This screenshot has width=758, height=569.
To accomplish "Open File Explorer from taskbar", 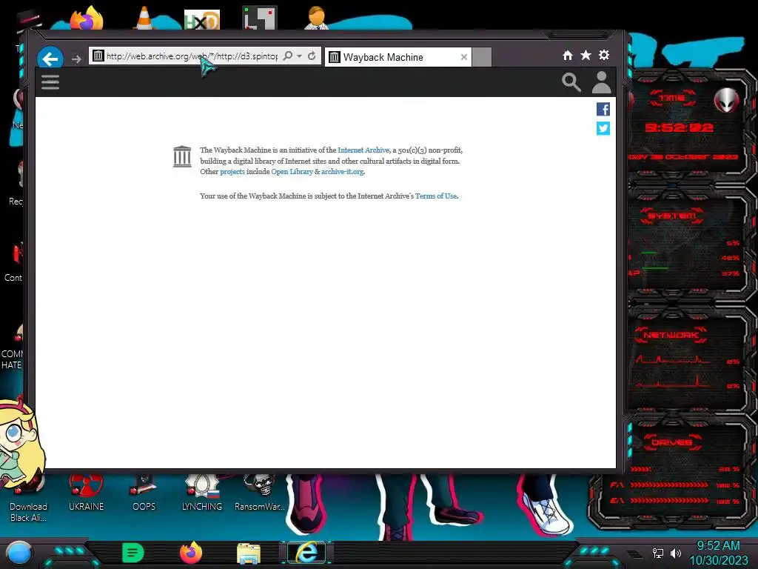I will (249, 553).
